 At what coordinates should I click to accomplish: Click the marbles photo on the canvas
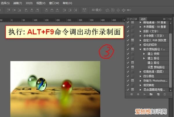pyautogui.click(x=55, y=89)
